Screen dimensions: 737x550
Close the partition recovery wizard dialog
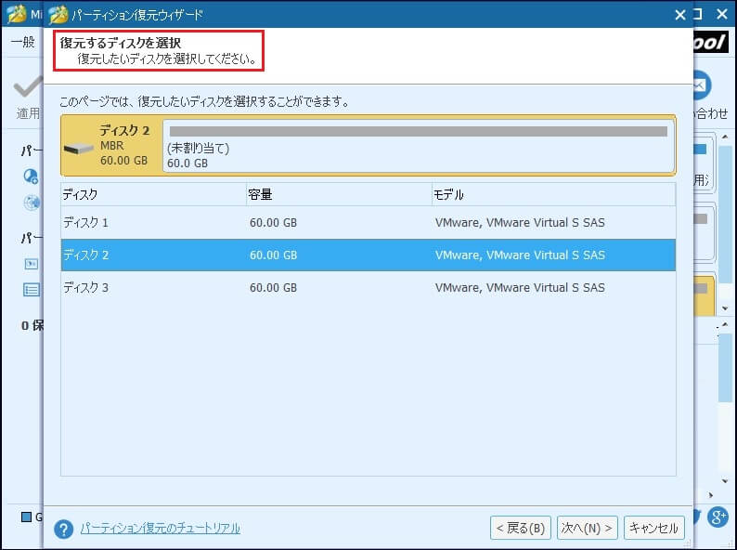click(680, 15)
